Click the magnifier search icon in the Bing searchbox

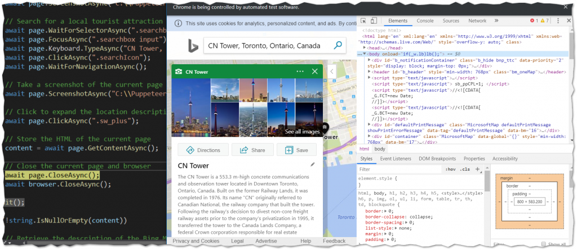(338, 46)
